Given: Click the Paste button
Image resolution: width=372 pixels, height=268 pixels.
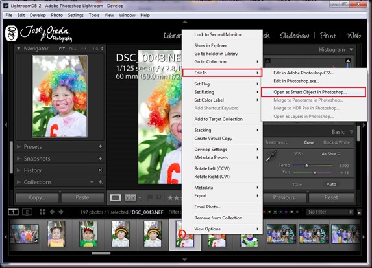Looking at the screenshot, I should pyautogui.click(x=82, y=197).
